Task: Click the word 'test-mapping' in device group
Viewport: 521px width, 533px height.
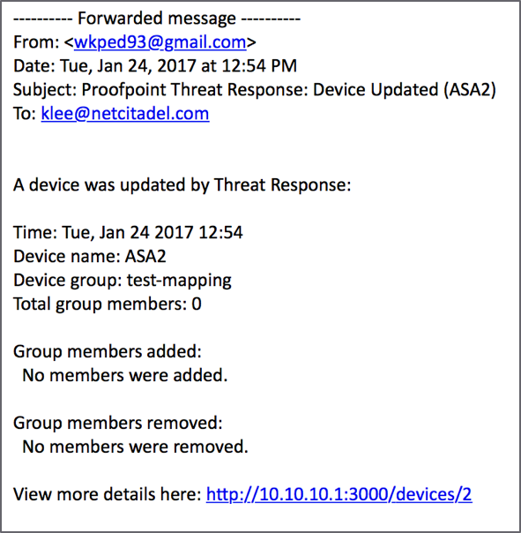Action: coord(179,281)
